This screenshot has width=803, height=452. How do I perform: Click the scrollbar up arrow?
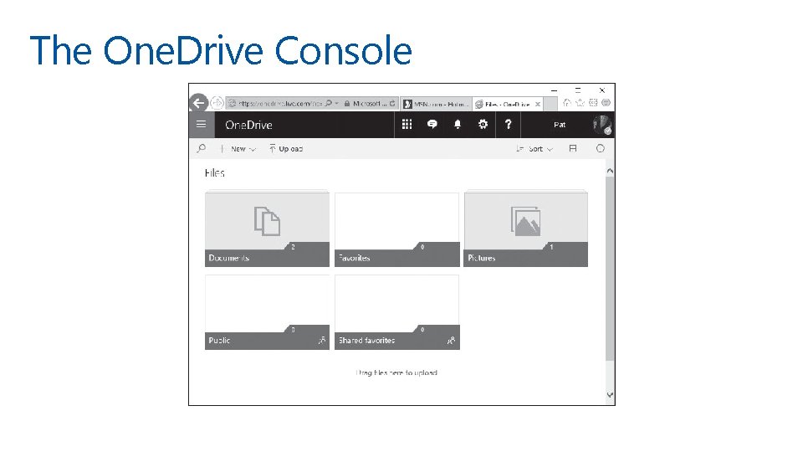point(610,171)
